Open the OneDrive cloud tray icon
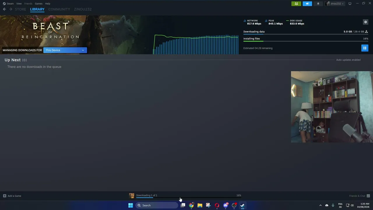This screenshot has height=210, width=373. coord(327,205)
